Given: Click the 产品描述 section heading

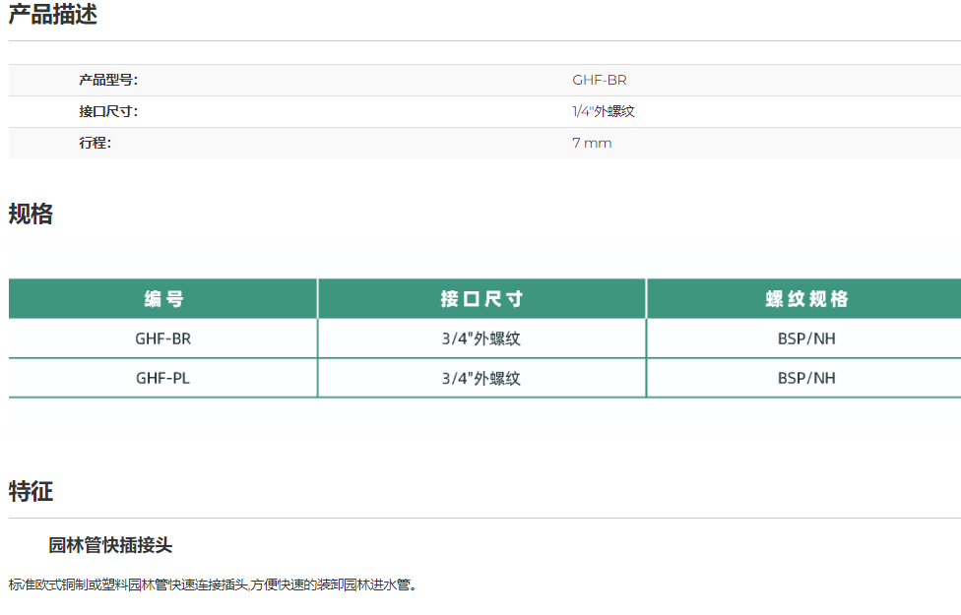Looking at the screenshot, I should click(x=53, y=15).
